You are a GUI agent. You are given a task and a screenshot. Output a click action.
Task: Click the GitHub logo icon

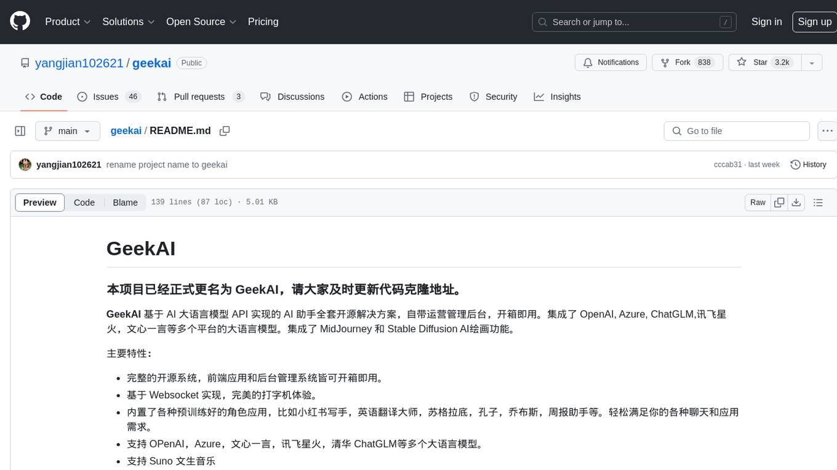[20, 22]
